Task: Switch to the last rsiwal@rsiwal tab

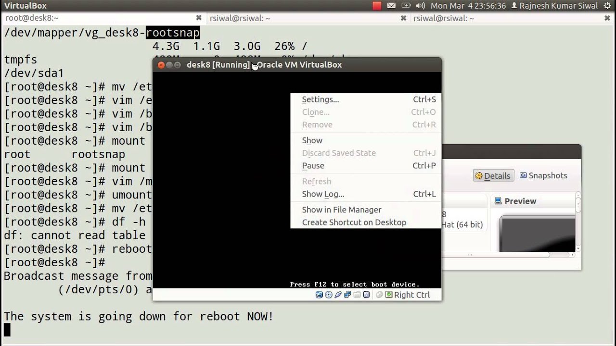Action: [513, 18]
